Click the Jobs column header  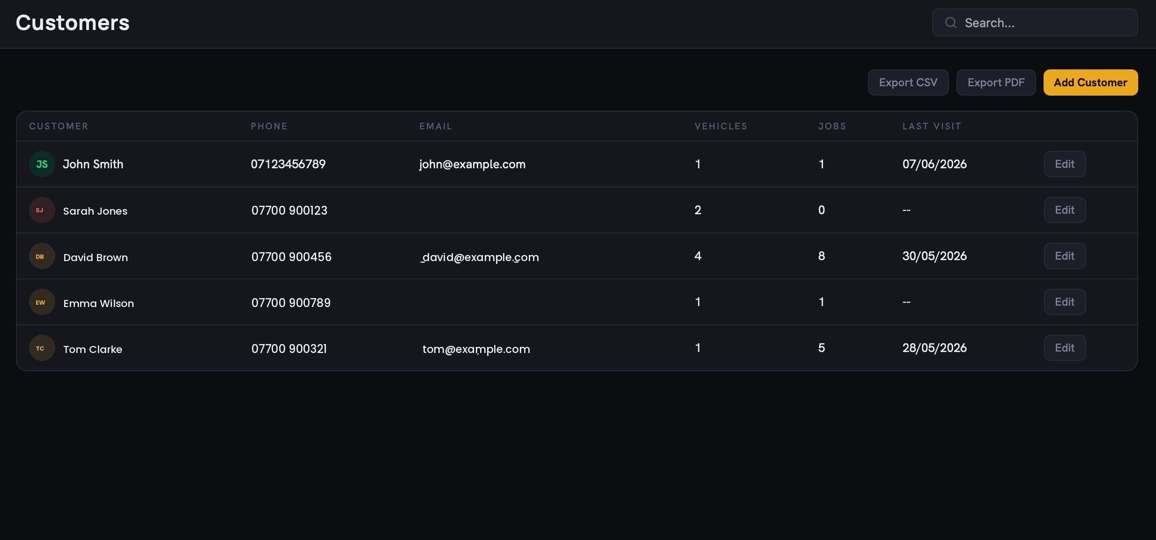(x=832, y=126)
